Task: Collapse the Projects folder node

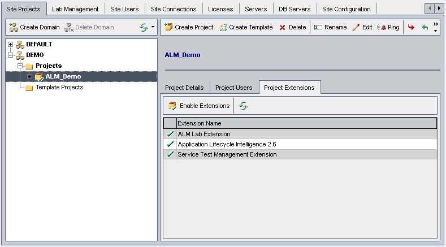Action: click(20, 66)
